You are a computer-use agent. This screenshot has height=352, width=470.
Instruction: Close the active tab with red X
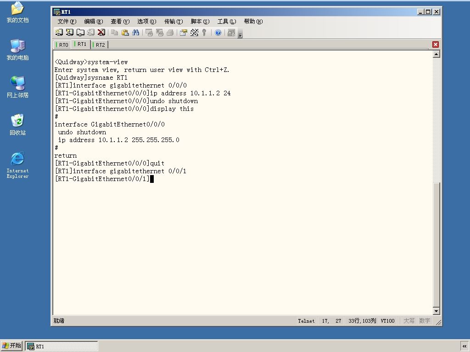tap(436, 44)
